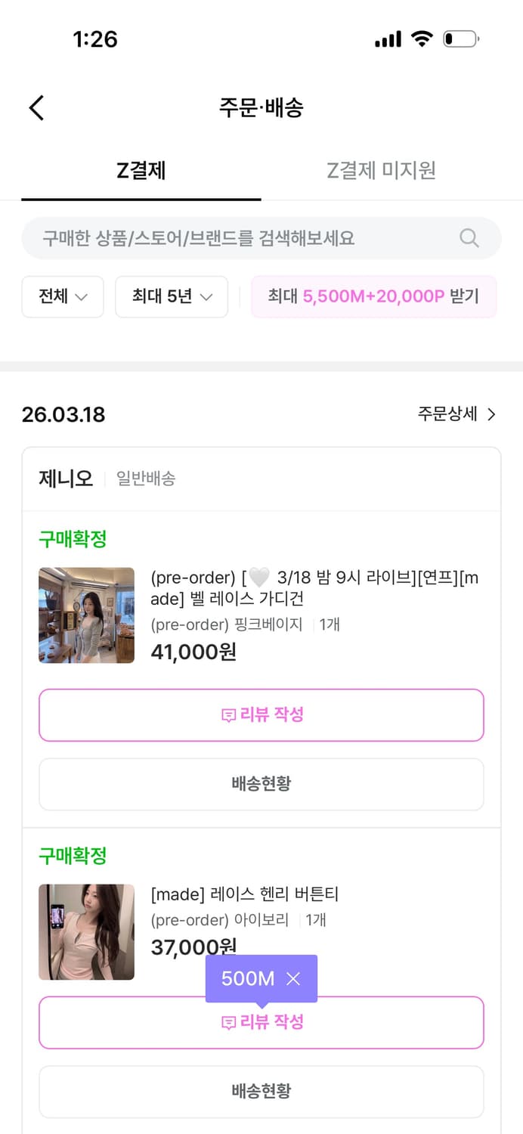Tap 리뷰 작성 for the 레이스 헨리 버튼티
This screenshot has width=523, height=1134.
[x=261, y=1022]
